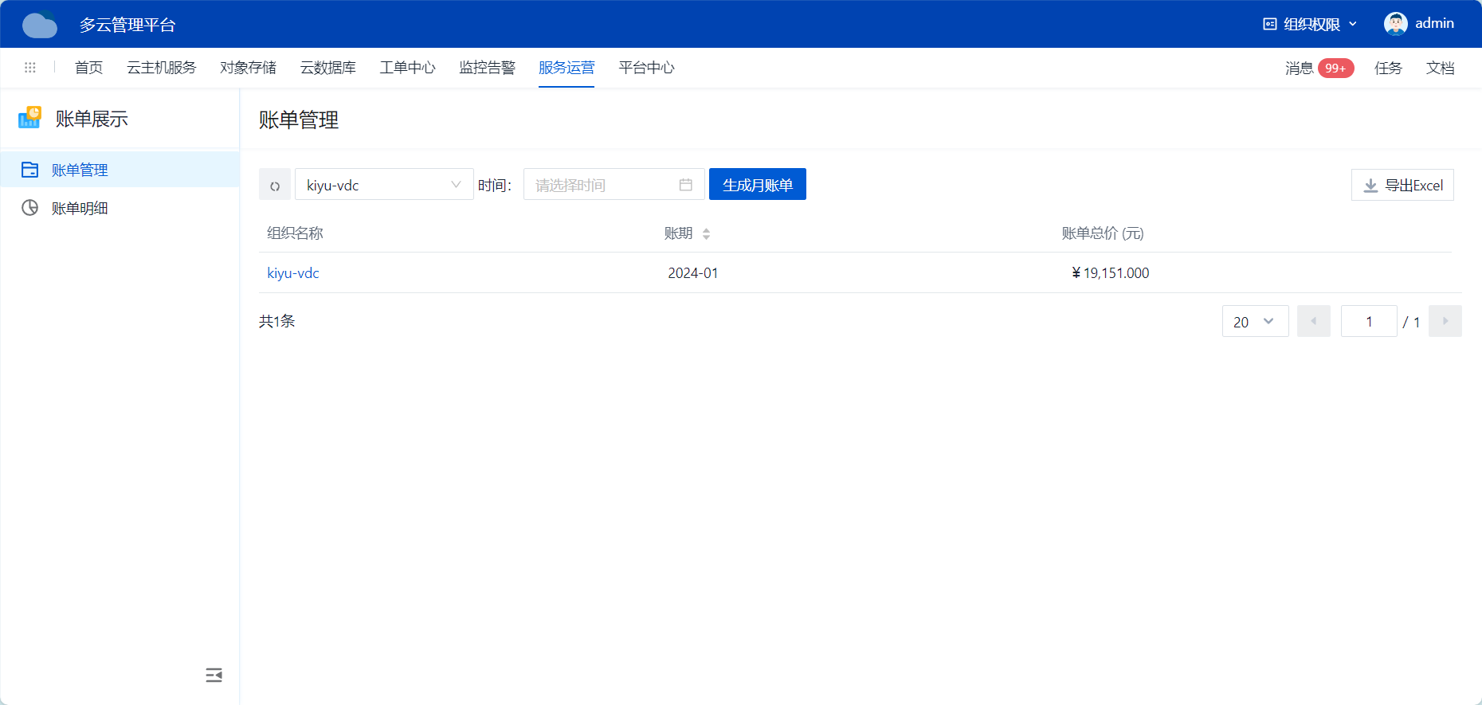Sort by 账期 column sort arrows
Viewport: 1482px width, 705px height.
(706, 233)
